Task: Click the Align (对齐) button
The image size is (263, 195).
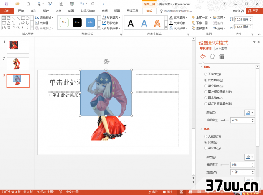Action: (220, 17)
